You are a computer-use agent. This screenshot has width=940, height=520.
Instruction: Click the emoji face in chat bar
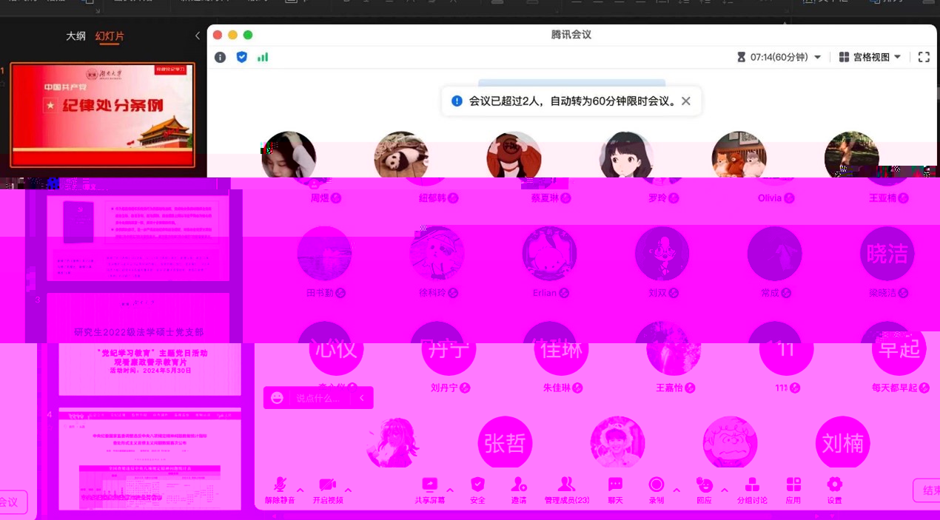278,398
